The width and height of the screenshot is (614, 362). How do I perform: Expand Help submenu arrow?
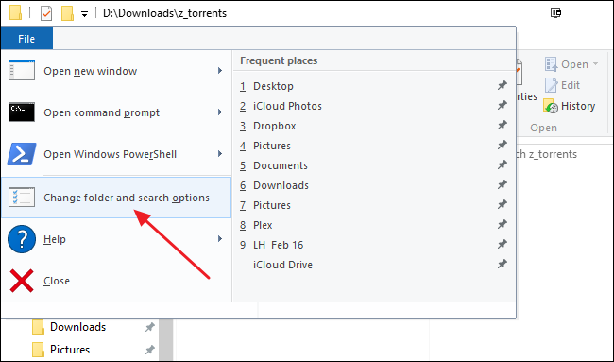tap(220, 238)
